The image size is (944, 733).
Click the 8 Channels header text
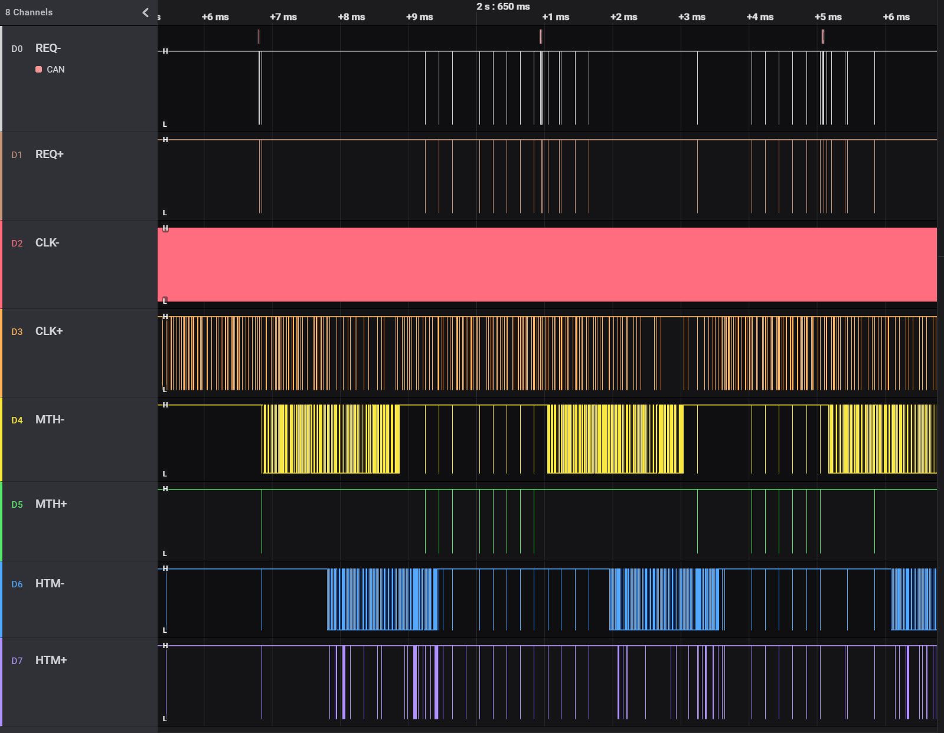pos(29,12)
